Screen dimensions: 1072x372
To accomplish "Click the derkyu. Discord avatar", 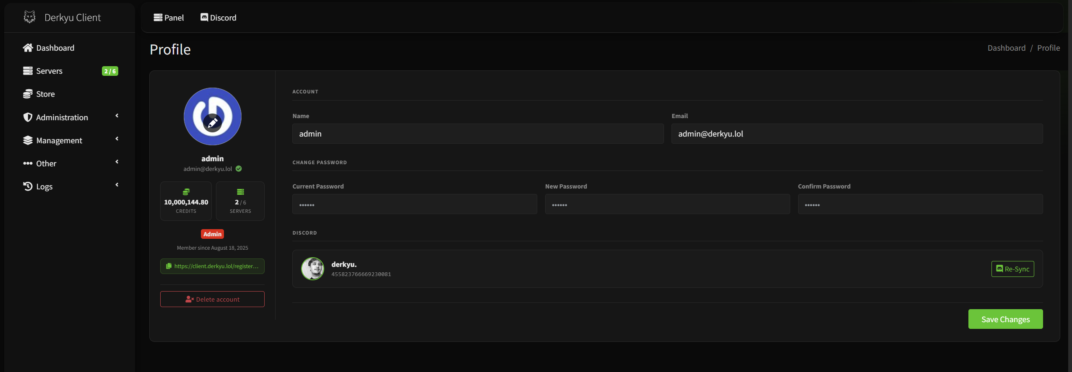I will click(312, 269).
